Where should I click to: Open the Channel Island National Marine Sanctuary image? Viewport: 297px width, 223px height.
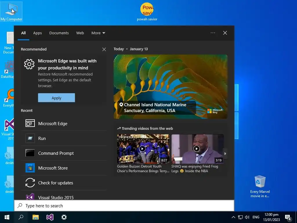(x=171, y=87)
